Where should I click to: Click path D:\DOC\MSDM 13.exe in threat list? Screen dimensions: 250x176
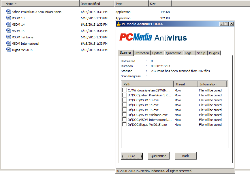(143, 100)
